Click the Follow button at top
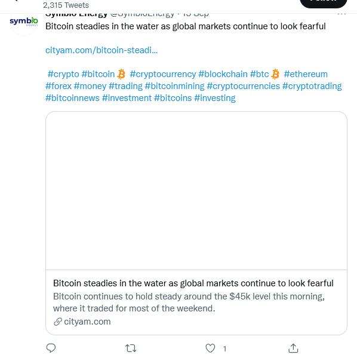Viewport: 357px width, 361px height. [x=324, y=3]
